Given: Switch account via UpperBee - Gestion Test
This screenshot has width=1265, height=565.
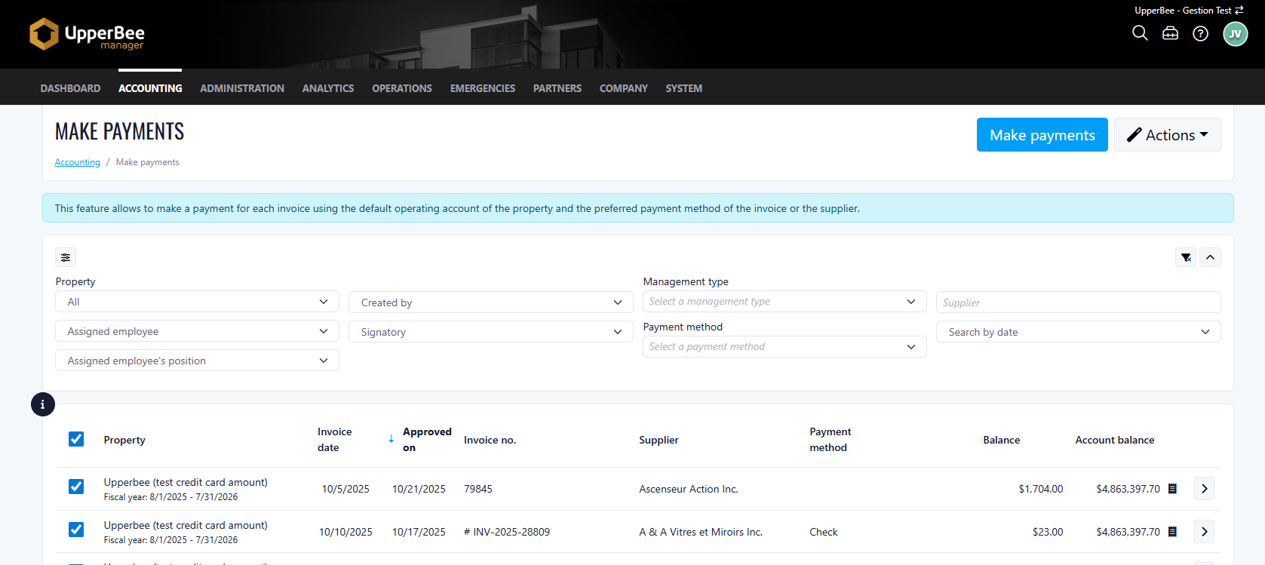Looking at the screenshot, I should pos(1189,11).
